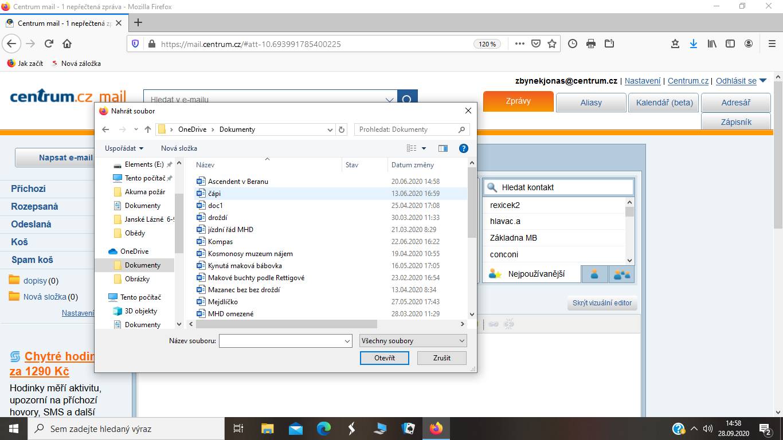
Task: Click Napsat e-mail button
Action: pos(65,158)
